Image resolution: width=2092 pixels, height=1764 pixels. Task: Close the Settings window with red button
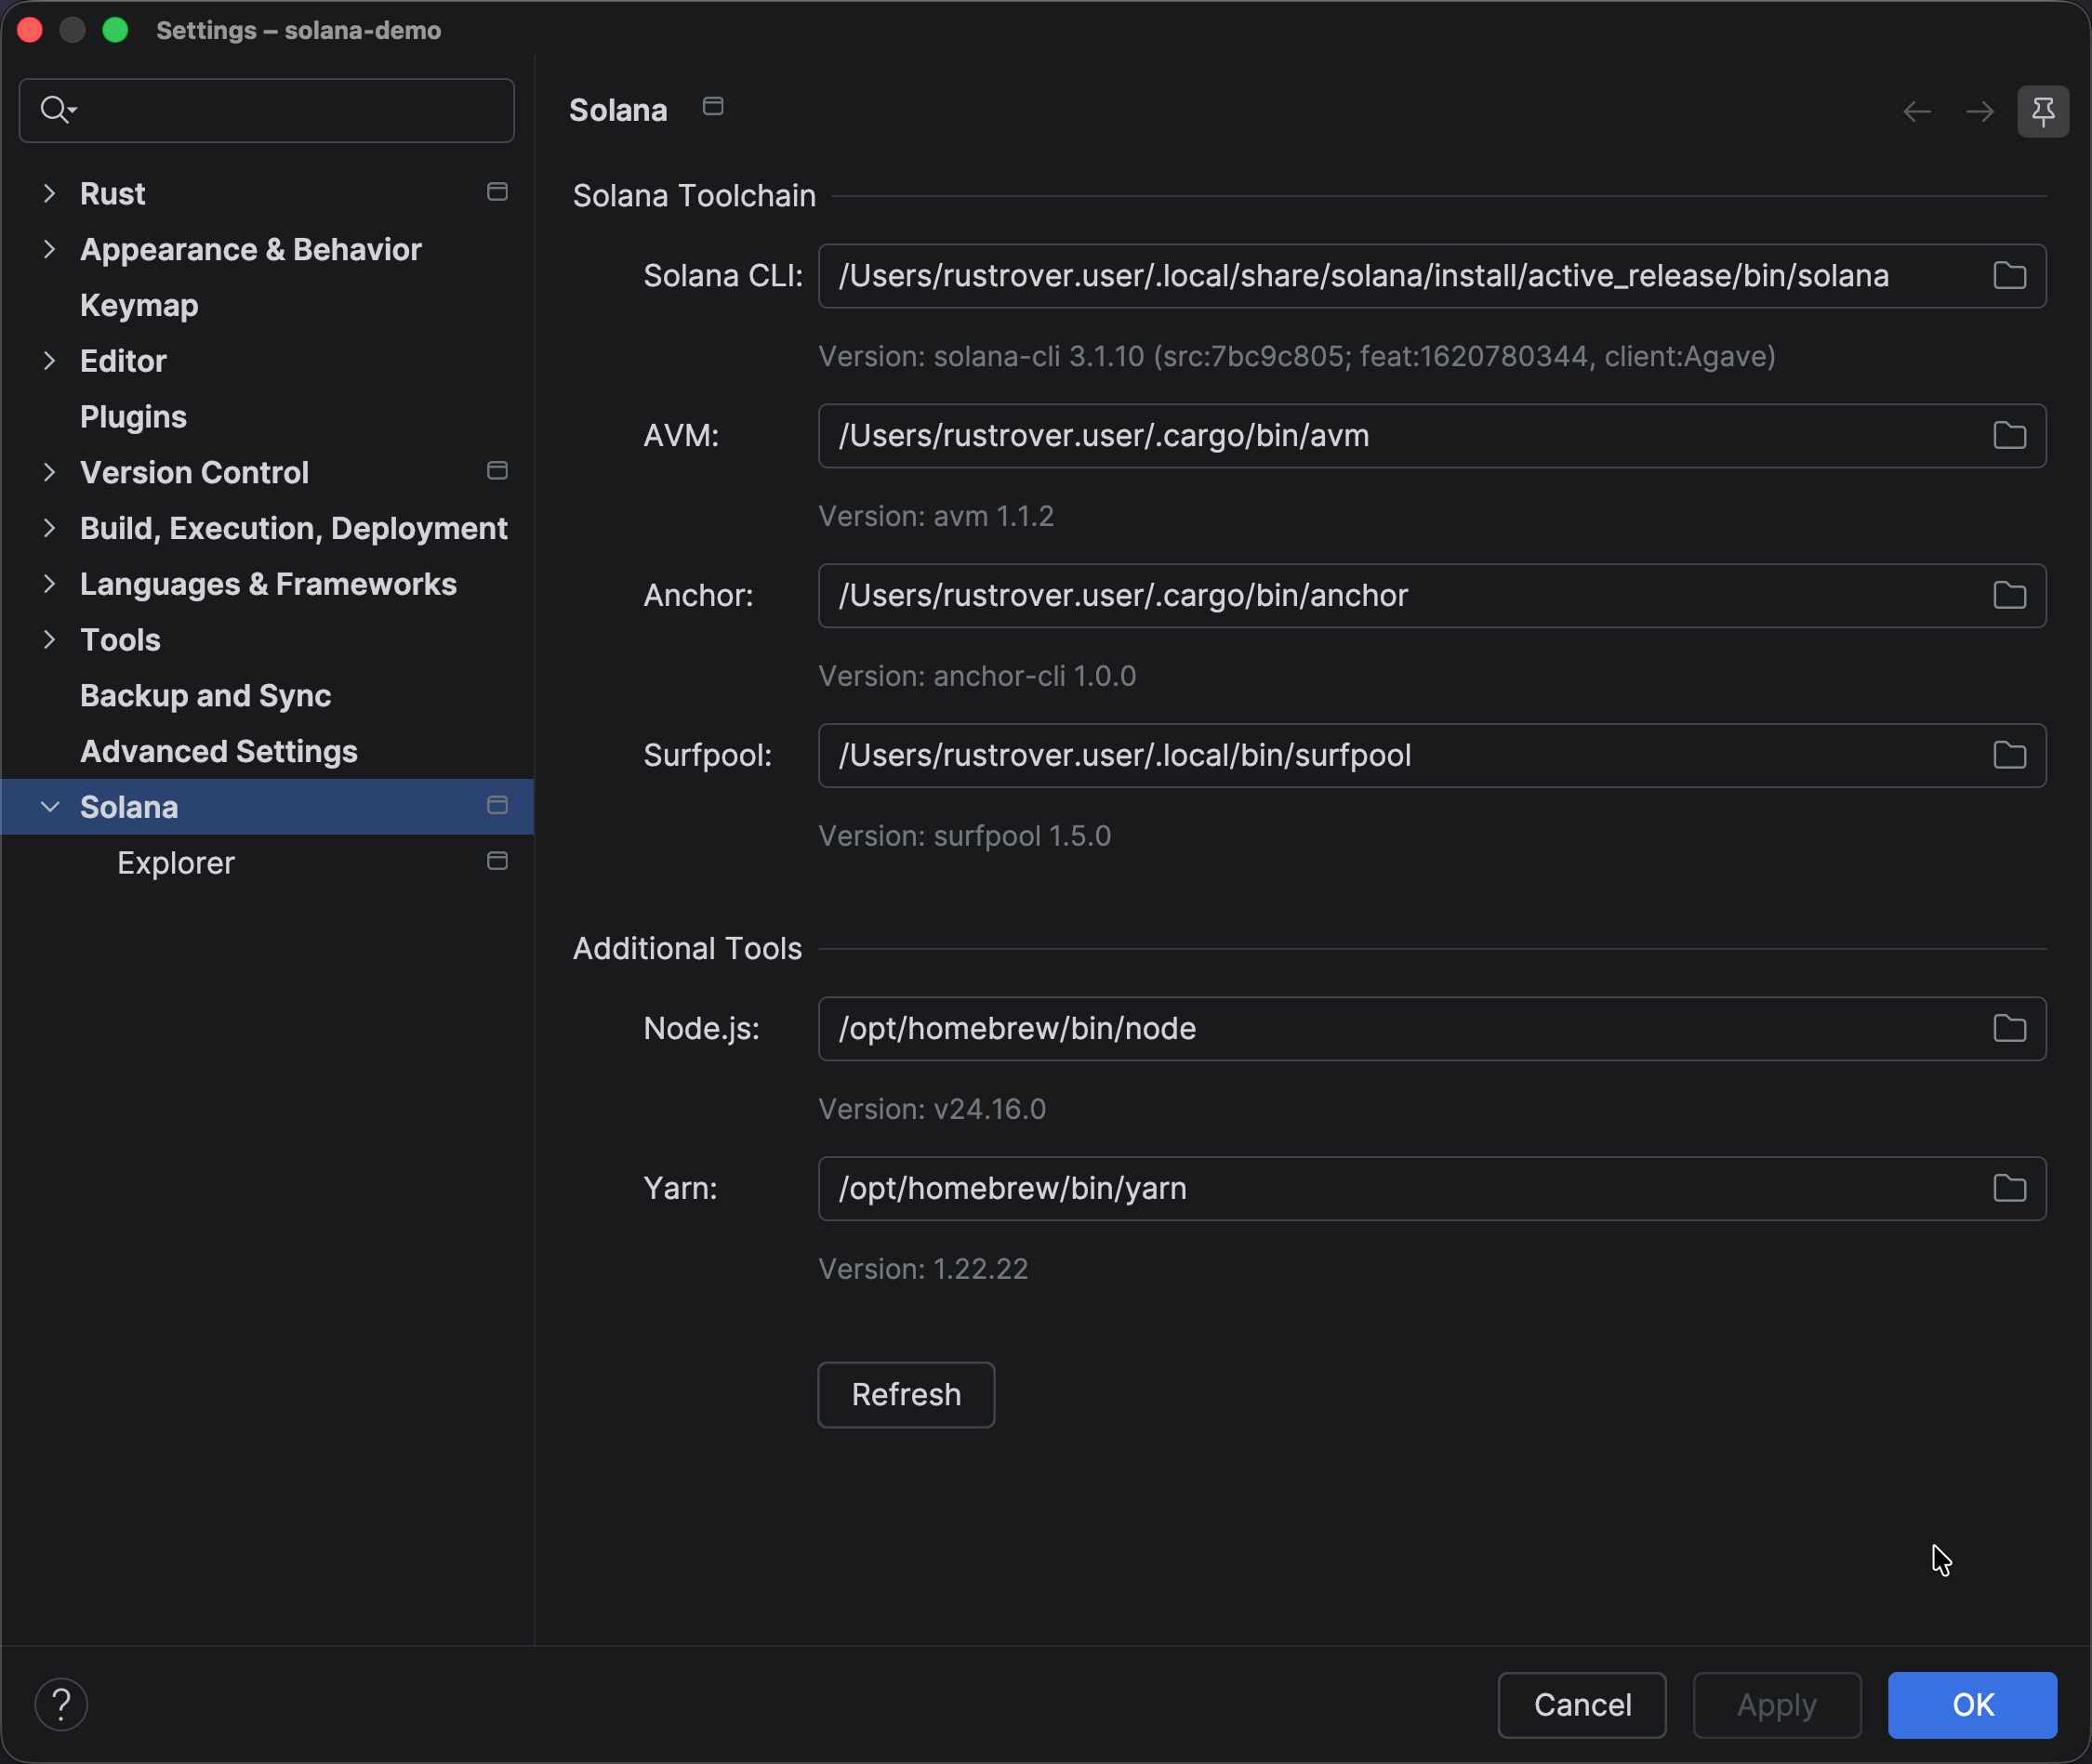[30, 30]
